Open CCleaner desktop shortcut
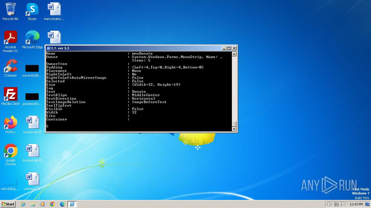Screen dimensions: 371x208 pos(10,68)
